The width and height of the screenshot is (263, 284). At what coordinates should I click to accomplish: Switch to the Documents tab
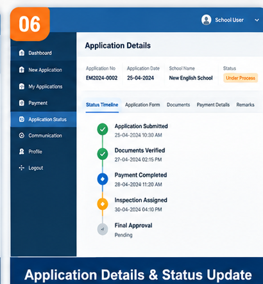(x=178, y=105)
